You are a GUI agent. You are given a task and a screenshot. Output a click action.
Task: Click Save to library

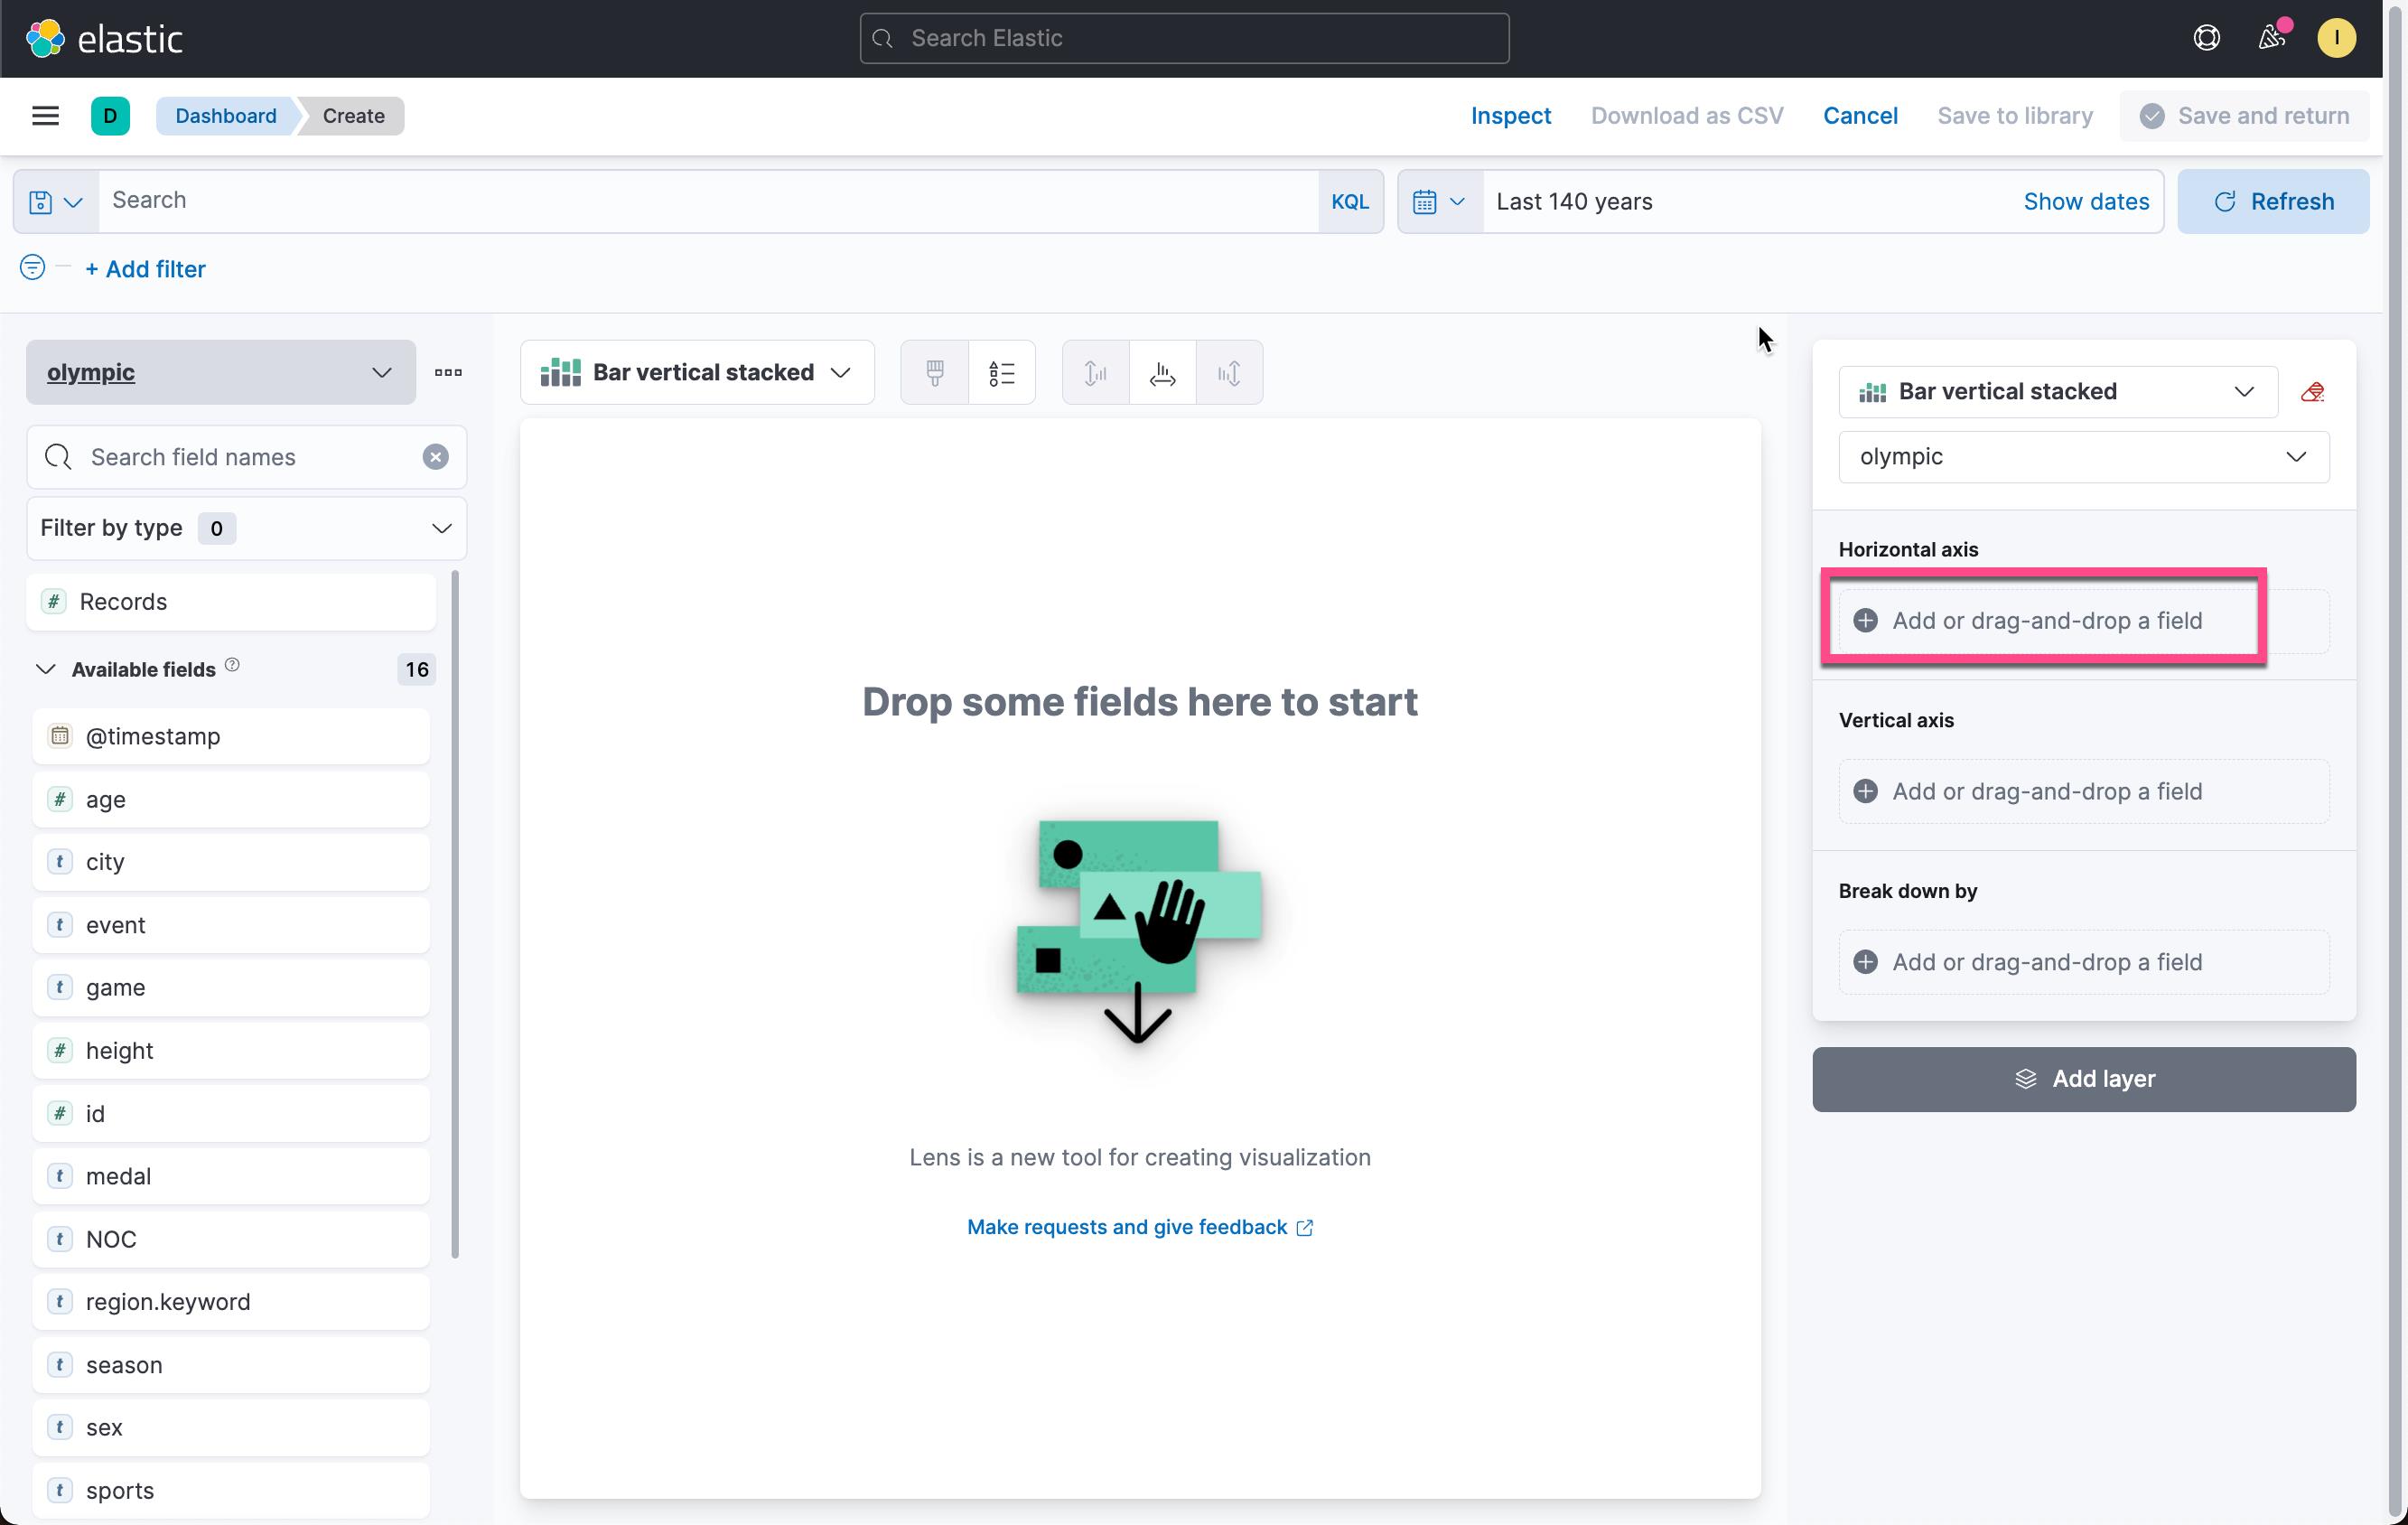(x=2015, y=116)
